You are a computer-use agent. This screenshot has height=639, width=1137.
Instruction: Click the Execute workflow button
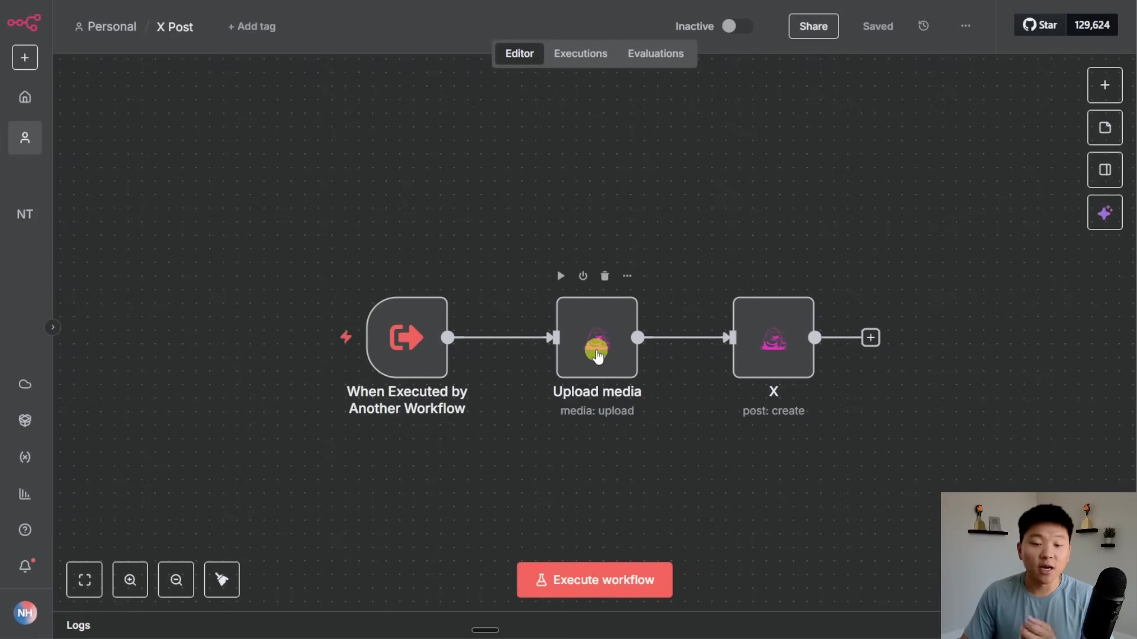[594, 580]
